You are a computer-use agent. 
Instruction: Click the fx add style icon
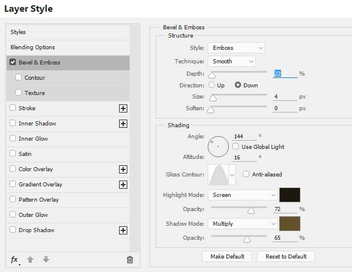(15, 259)
